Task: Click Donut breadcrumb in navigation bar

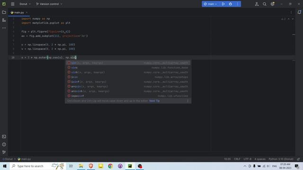Action: coord(8,159)
